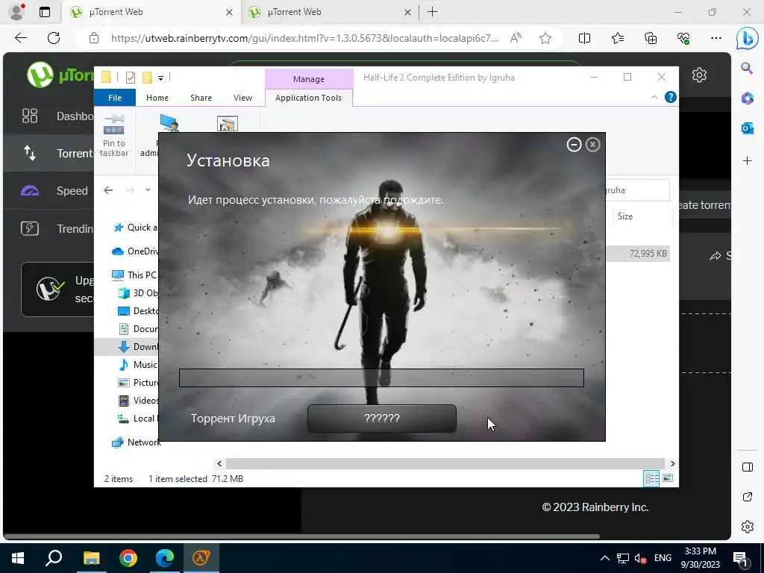764x573 pixels.
Task: Select Downloads in the navigation pane
Action: tap(138, 347)
